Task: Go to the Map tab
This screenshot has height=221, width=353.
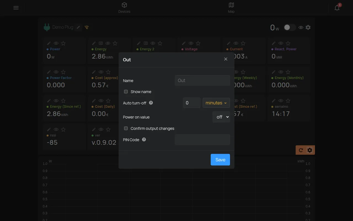Action: point(231,8)
